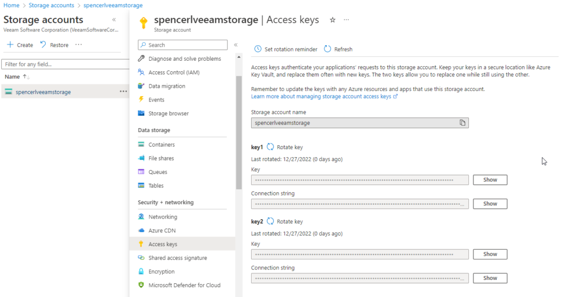Click the Networking icon
565x297 pixels.
pyautogui.click(x=141, y=216)
